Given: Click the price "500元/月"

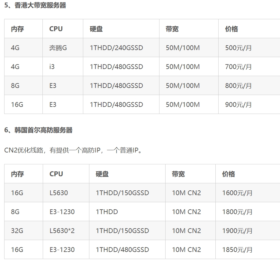Looking at the screenshot, I should [239, 48].
